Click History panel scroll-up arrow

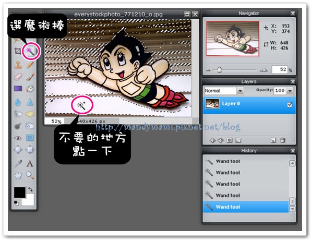(292, 164)
